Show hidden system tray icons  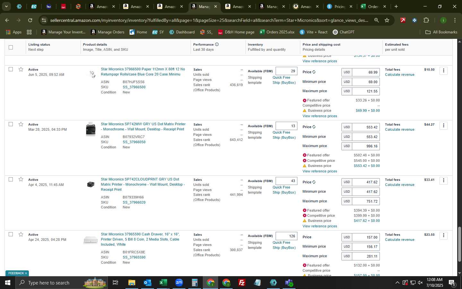[397, 283]
